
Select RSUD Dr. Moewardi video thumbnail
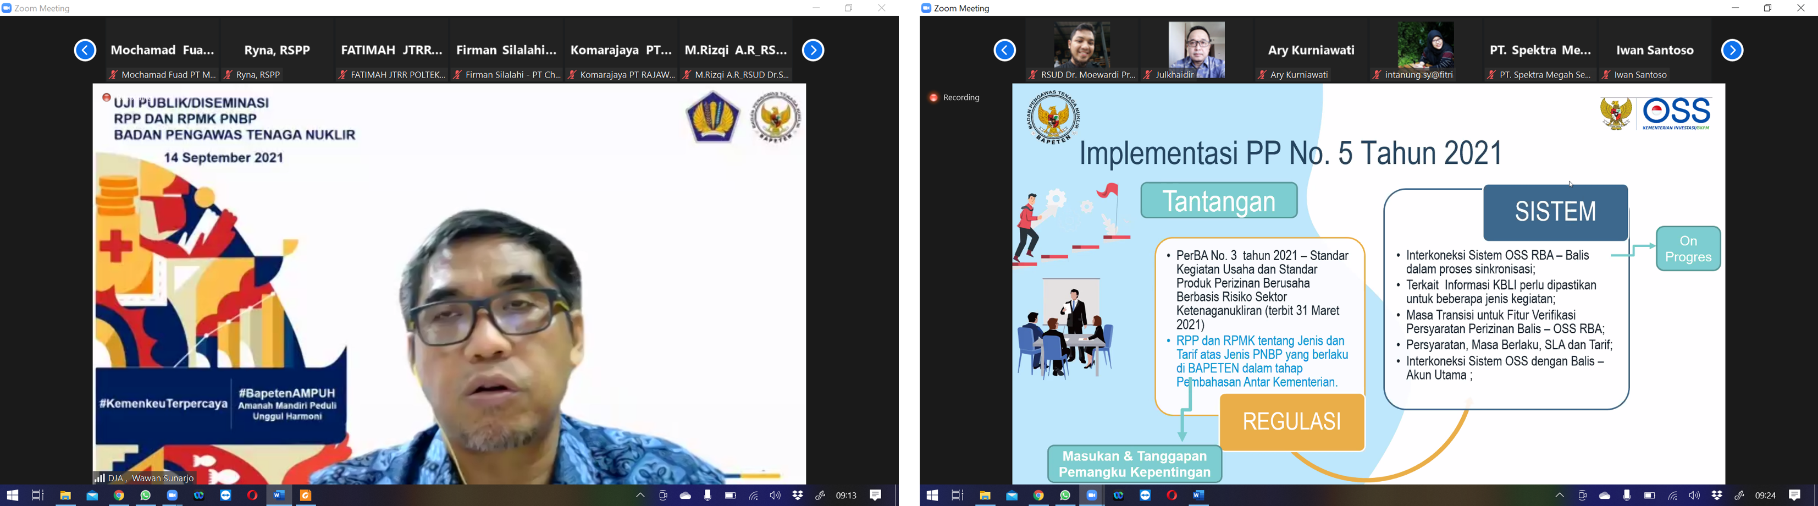1082,50
